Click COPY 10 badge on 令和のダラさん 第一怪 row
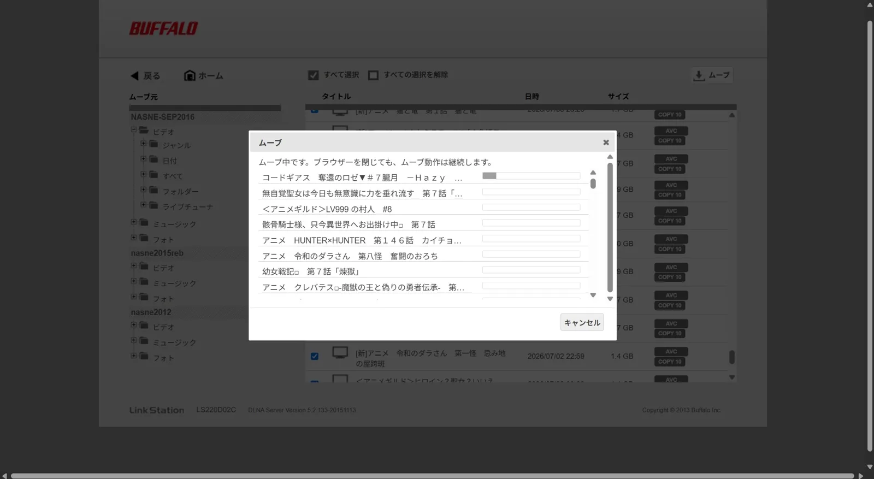The width and height of the screenshot is (874, 479). 671,362
